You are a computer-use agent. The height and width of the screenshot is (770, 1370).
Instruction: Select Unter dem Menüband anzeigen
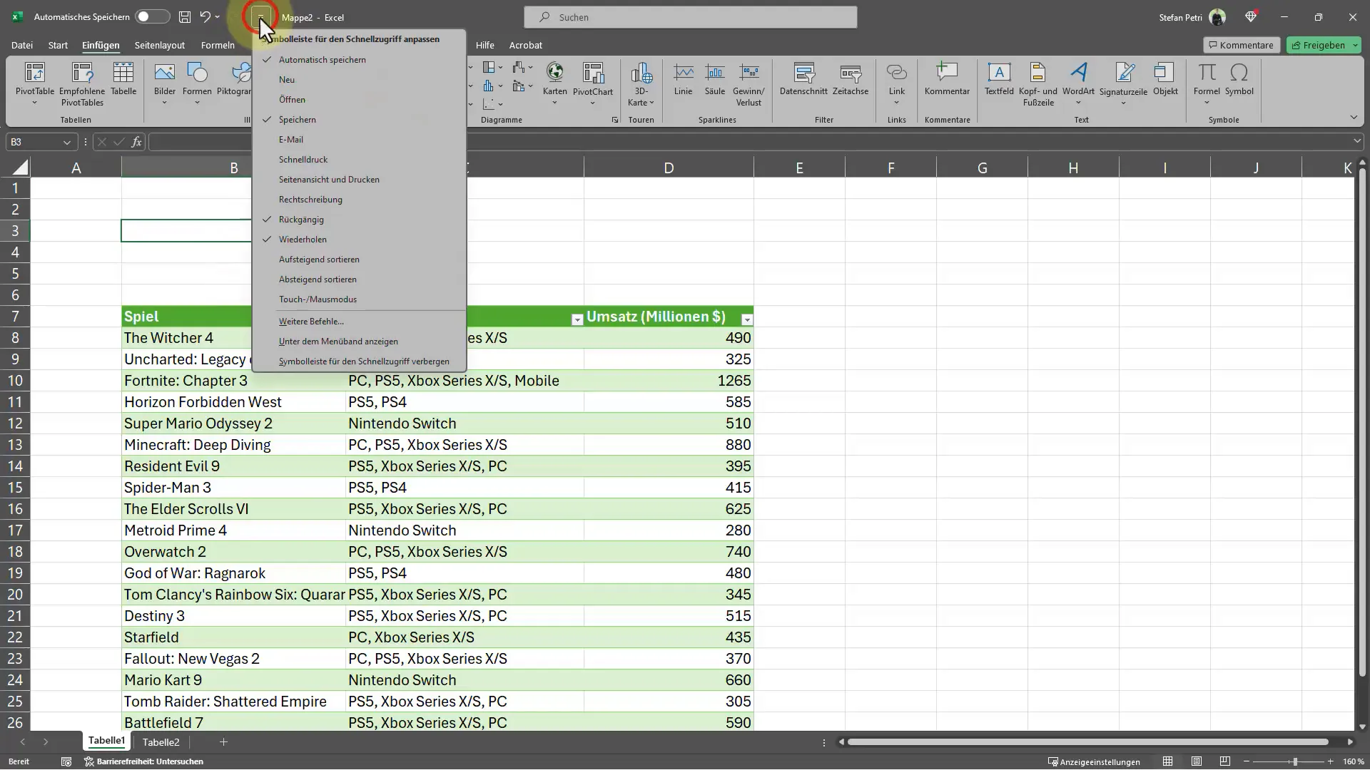coord(359,342)
